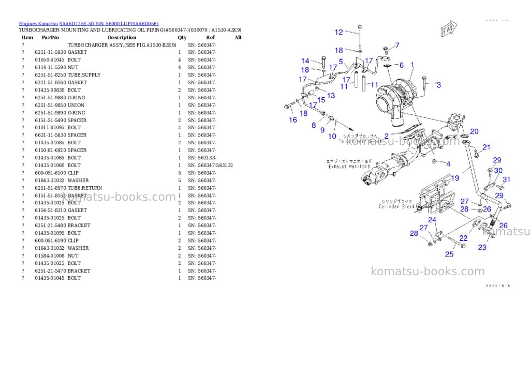Viewport: 530px width, 375px height.
Task: Click callout 6 in the diagram
Action: click(401, 65)
